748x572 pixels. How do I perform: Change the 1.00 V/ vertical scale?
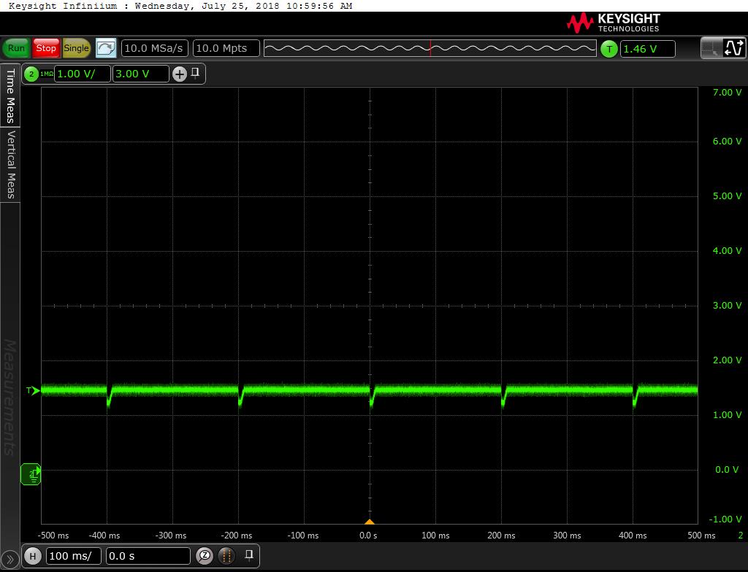82,74
